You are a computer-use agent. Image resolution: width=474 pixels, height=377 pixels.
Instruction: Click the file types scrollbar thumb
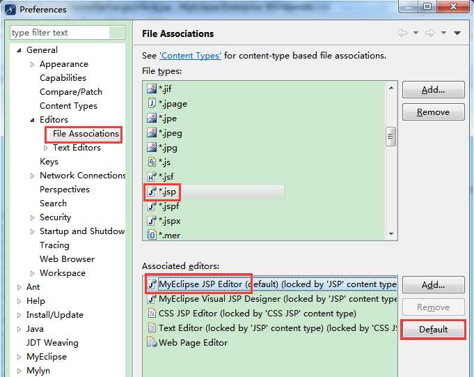click(391, 137)
